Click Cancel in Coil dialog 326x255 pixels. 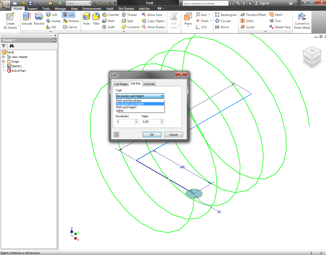tap(173, 135)
